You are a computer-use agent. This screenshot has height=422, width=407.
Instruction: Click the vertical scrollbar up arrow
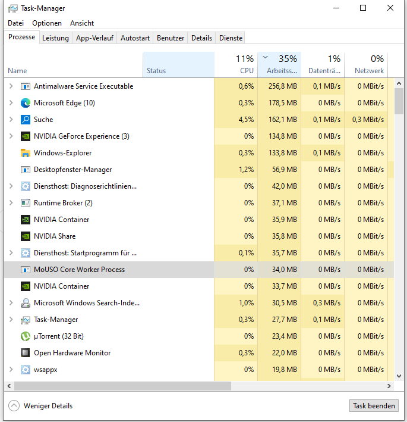tap(399, 83)
